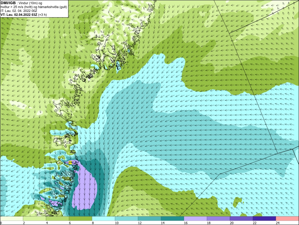
Task: Select the 12–14 m/s teal swatch
Action: (x=149, y=218)
